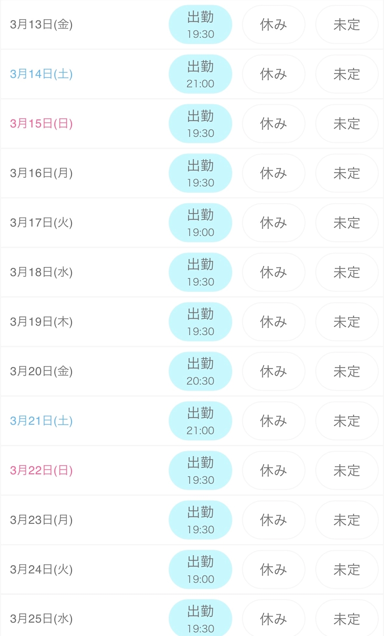Screen dimensions: 384x636
Task: Set 3月16日(月) status to 未定
Action: pos(347,173)
